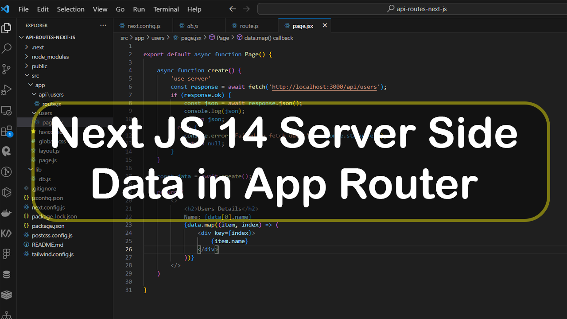Open the View menu

point(100,9)
